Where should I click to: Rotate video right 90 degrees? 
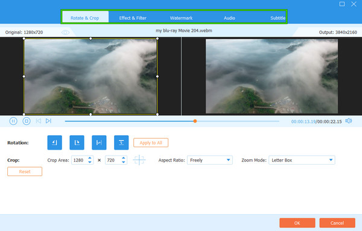coord(77,142)
